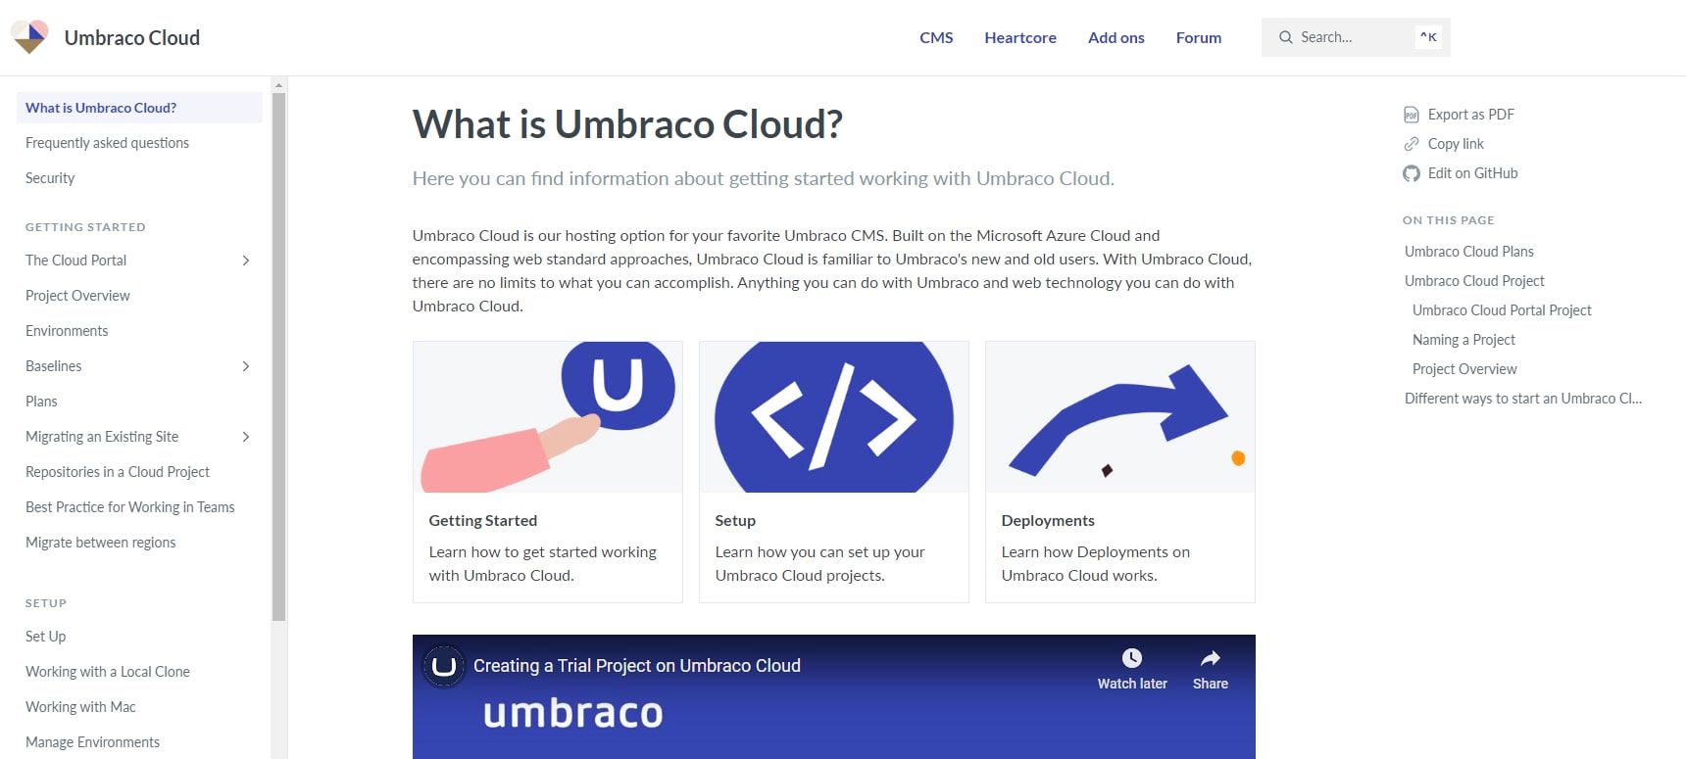Image resolution: width=1686 pixels, height=759 pixels.
Task: Focus the Search input field
Action: tap(1356, 37)
